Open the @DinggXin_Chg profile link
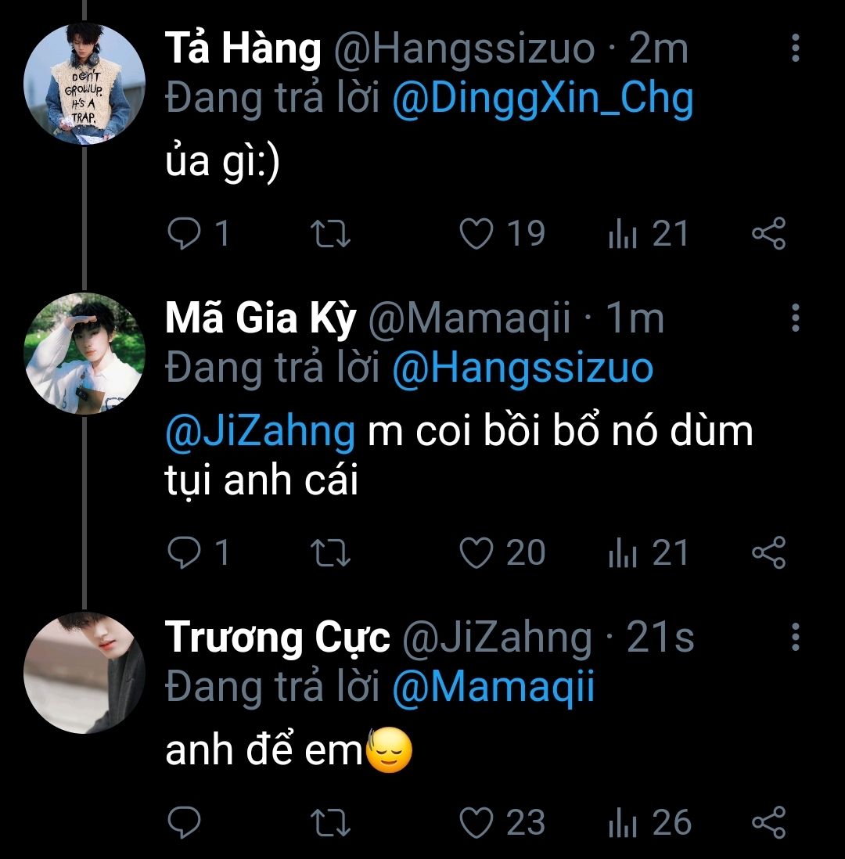 [x=542, y=99]
